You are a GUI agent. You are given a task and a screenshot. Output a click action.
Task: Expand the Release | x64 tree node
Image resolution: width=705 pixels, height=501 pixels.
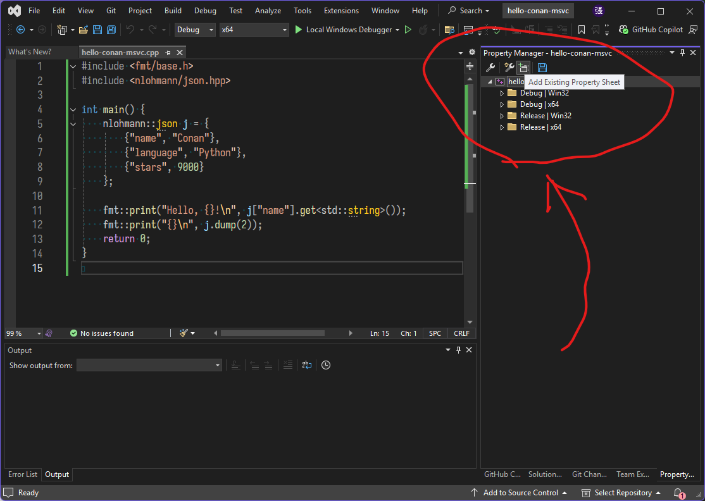click(502, 127)
